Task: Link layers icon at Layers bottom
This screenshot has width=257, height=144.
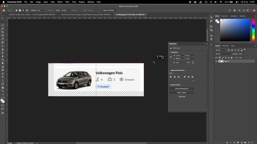Action: click(231, 142)
